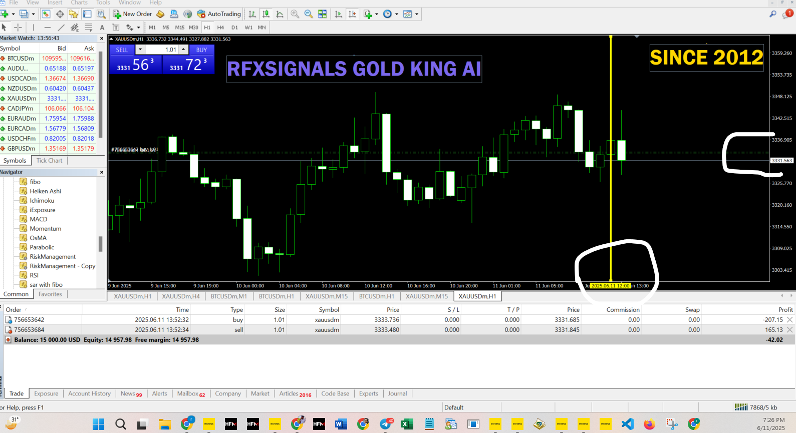
Task: Switch timeframe to MN
Action: point(261,28)
